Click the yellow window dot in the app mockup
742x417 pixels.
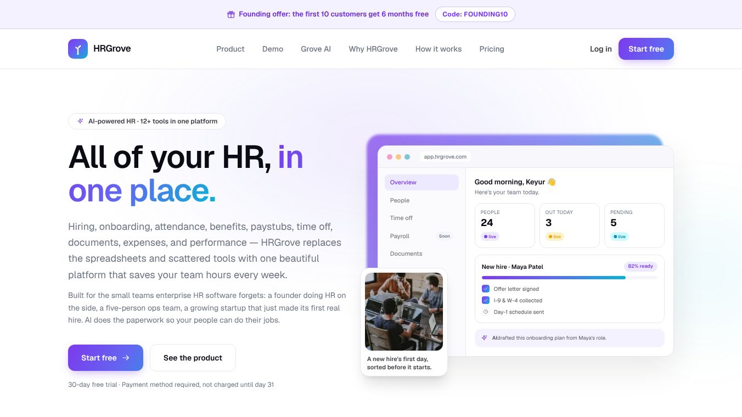398,157
